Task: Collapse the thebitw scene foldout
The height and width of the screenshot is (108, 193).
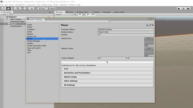Action: coord(5,17)
